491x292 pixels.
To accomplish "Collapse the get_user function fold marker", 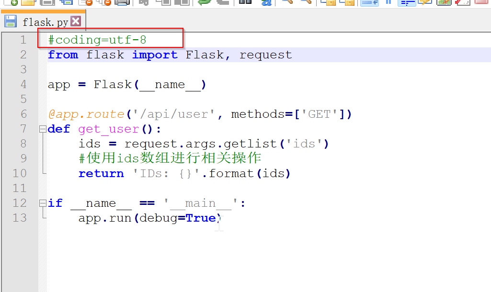I will coord(42,129).
